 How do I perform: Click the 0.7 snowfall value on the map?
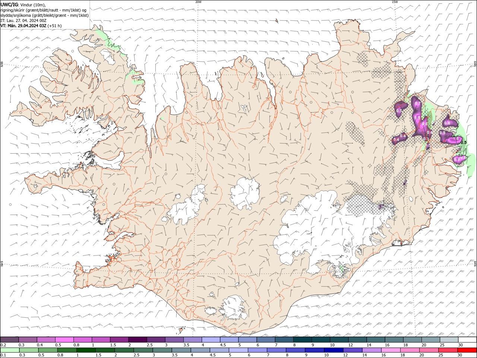[x=418, y=104]
